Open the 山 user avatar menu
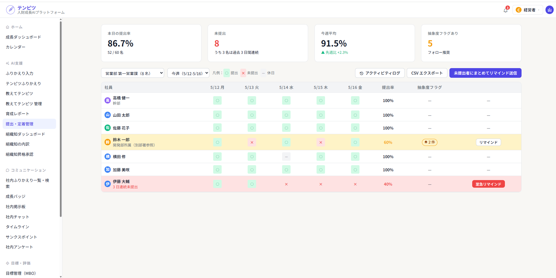 coord(549,10)
